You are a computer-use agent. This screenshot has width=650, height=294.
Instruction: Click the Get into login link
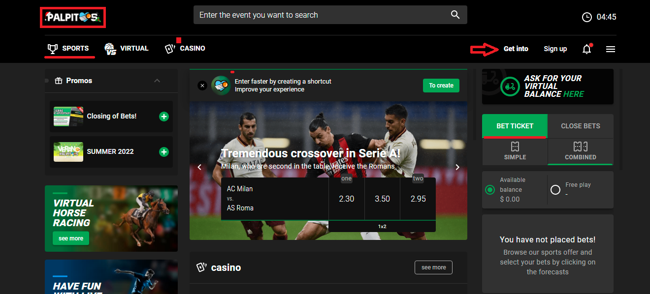coord(516,49)
